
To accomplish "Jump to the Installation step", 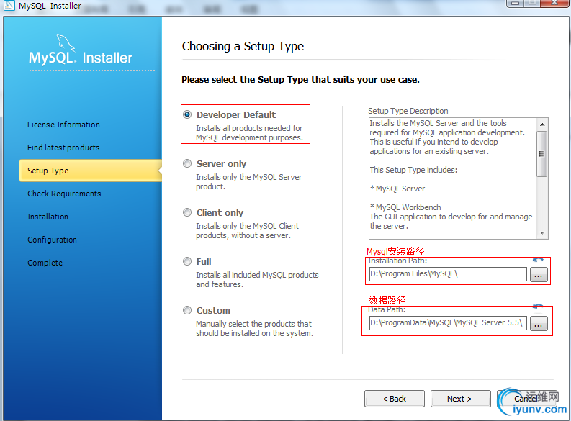I will tap(48, 217).
